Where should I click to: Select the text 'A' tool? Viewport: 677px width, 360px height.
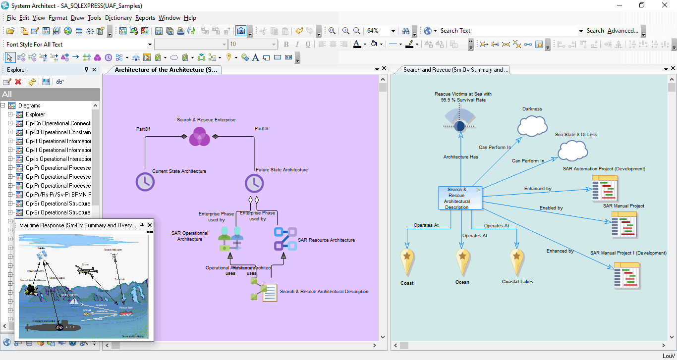[255, 57]
